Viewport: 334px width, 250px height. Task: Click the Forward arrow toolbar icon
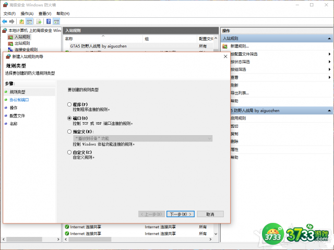tap(12, 21)
